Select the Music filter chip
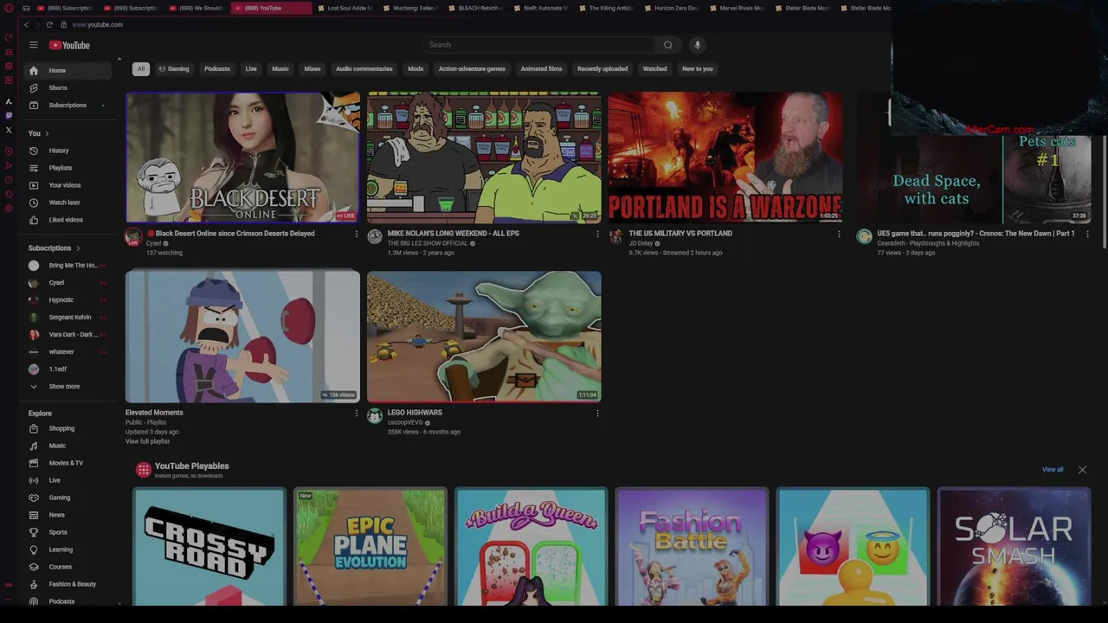The height and width of the screenshot is (623, 1108). pos(280,69)
